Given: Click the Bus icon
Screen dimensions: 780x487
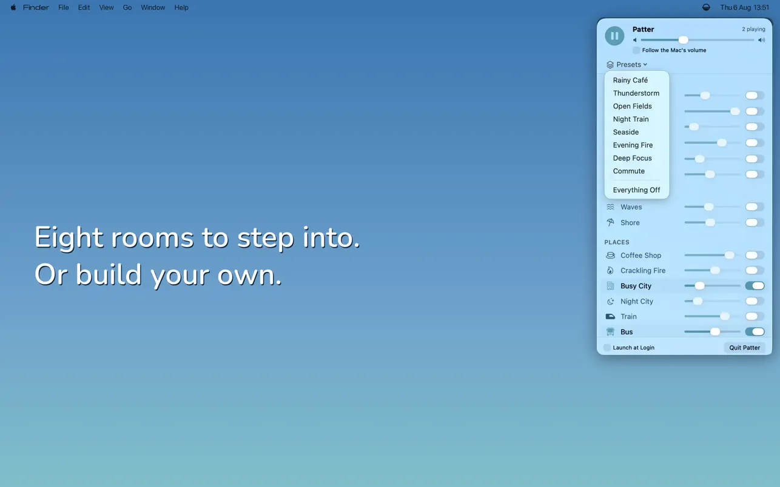Looking at the screenshot, I should pos(610,332).
